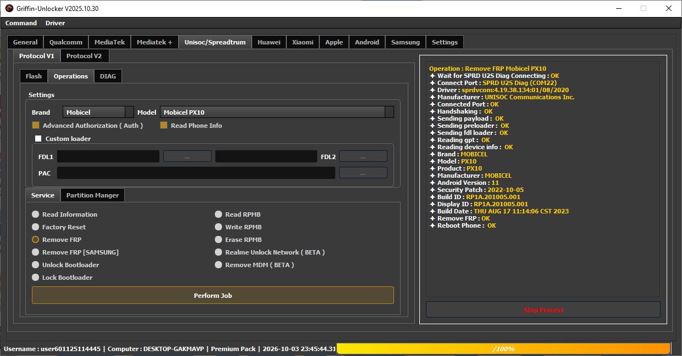The width and height of the screenshot is (682, 356).
Task: Click the Stop Process button
Action: point(543,309)
